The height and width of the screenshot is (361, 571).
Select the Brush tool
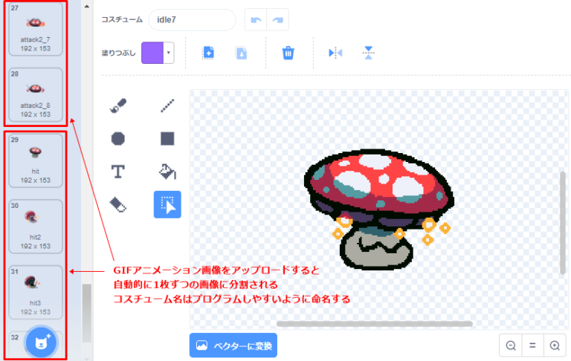118,106
